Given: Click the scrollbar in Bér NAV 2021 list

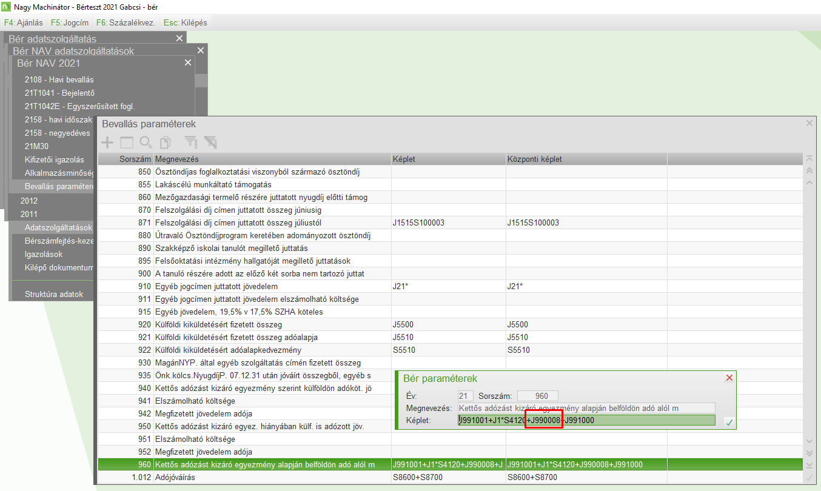Looking at the screenshot, I should pos(201,81).
